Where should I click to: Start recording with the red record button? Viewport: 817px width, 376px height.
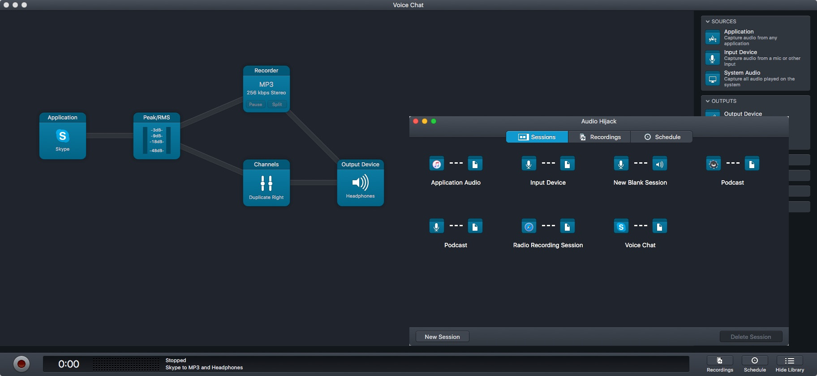(x=21, y=364)
